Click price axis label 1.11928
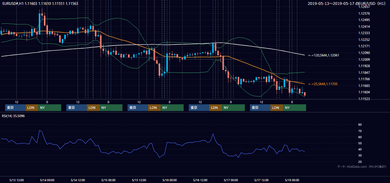Viewport: 390px width, 183px height. [364, 66]
